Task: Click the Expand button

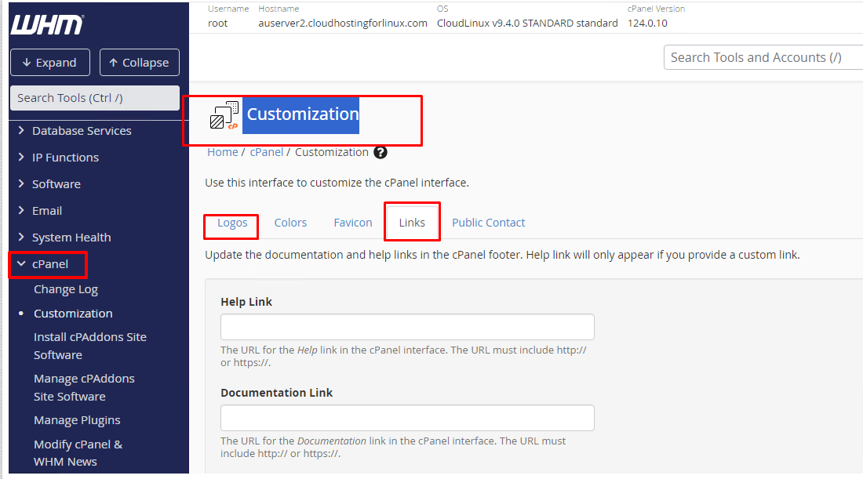Action: point(50,62)
